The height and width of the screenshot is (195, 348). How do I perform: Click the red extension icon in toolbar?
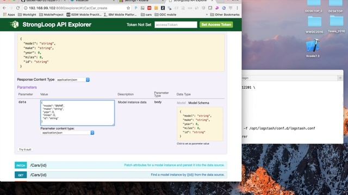149,8
